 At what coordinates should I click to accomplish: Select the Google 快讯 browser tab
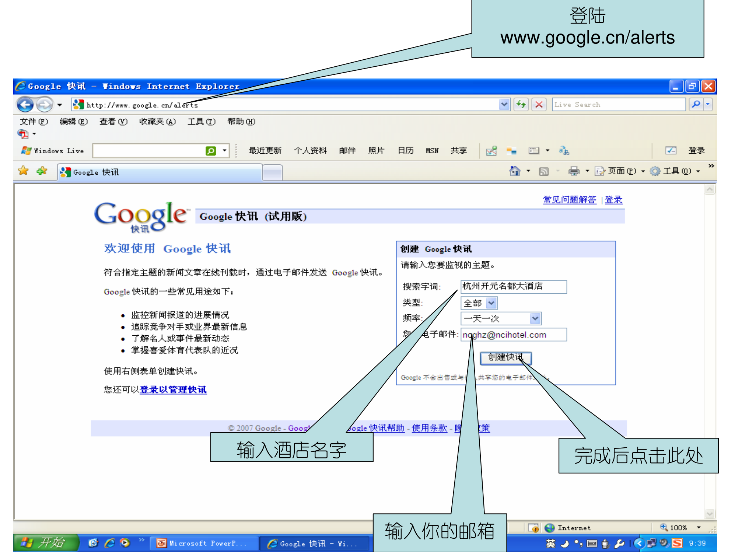[x=160, y=172]
